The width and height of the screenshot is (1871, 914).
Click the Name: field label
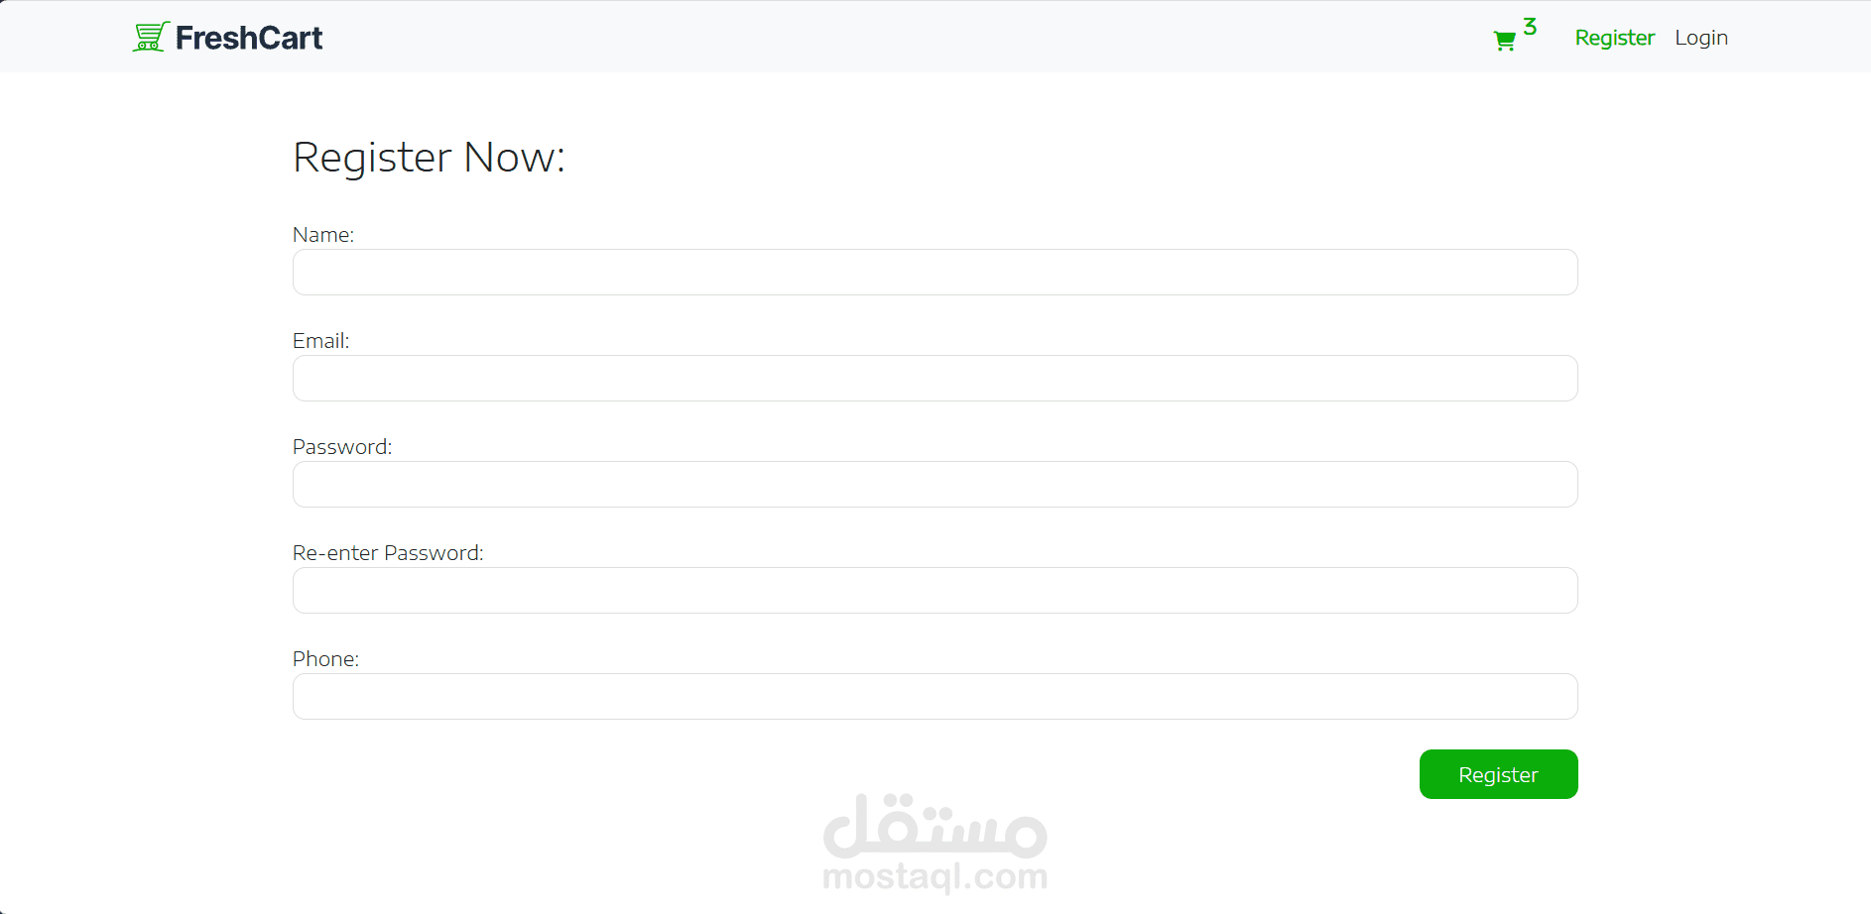[323, 235]
